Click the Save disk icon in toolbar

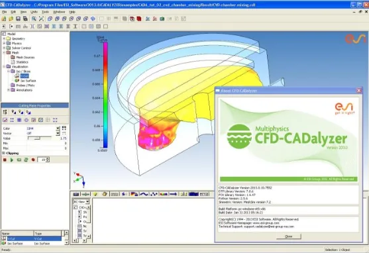point(18,19)
